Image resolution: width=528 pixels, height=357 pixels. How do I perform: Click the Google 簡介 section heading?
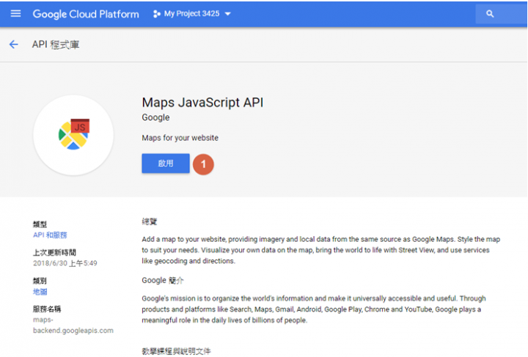click(163, 280)
